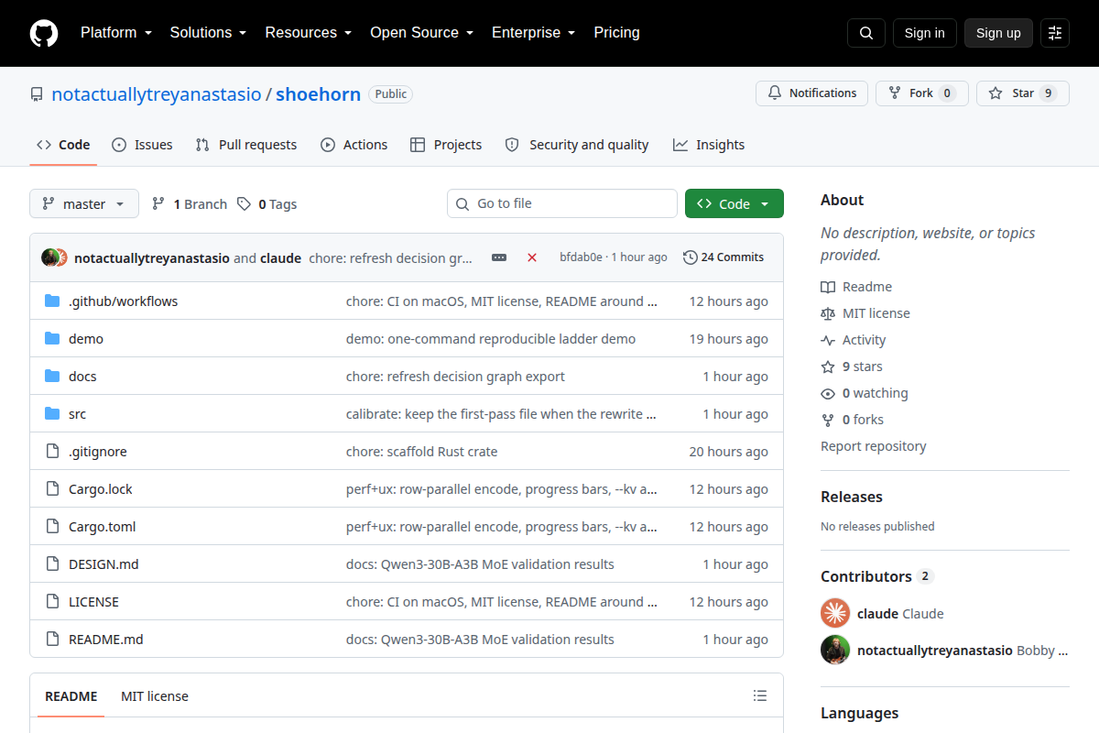1099x733 pixels.
Task: Click the Sign up button
Action: coord(998,33)
